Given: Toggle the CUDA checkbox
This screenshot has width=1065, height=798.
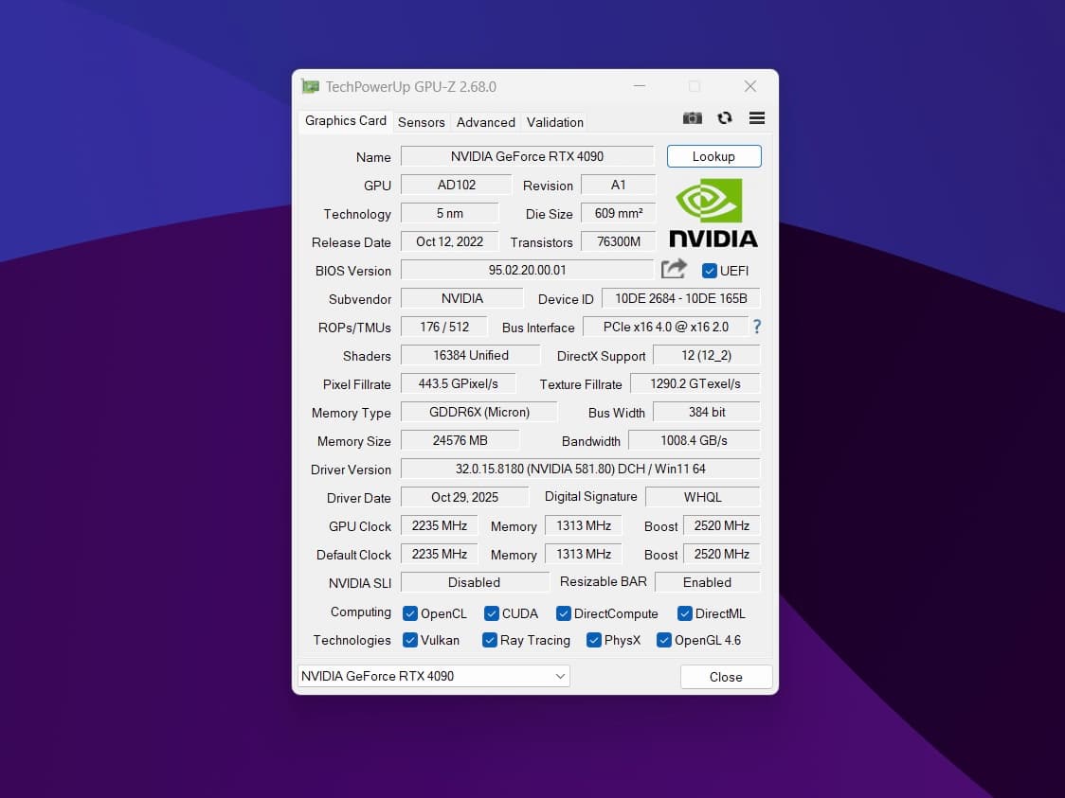Looking at the screenshot, I should pos(491,613).
